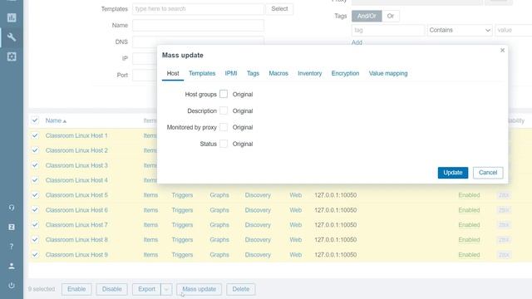This screenshot has width=532, height=299.
Task: Open Classroom Linux Host 5 link
Action: 76,195
